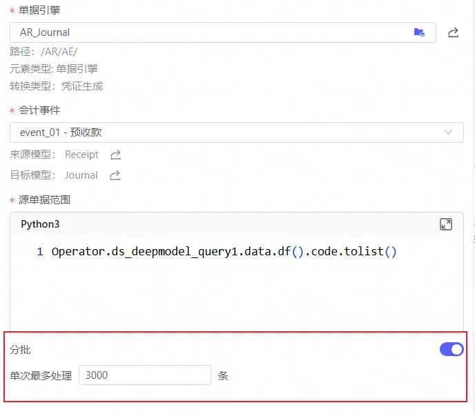Click the AR_Journal text in the 单据引擎 field
Screen dimensions: 475x414
(45, 32)
